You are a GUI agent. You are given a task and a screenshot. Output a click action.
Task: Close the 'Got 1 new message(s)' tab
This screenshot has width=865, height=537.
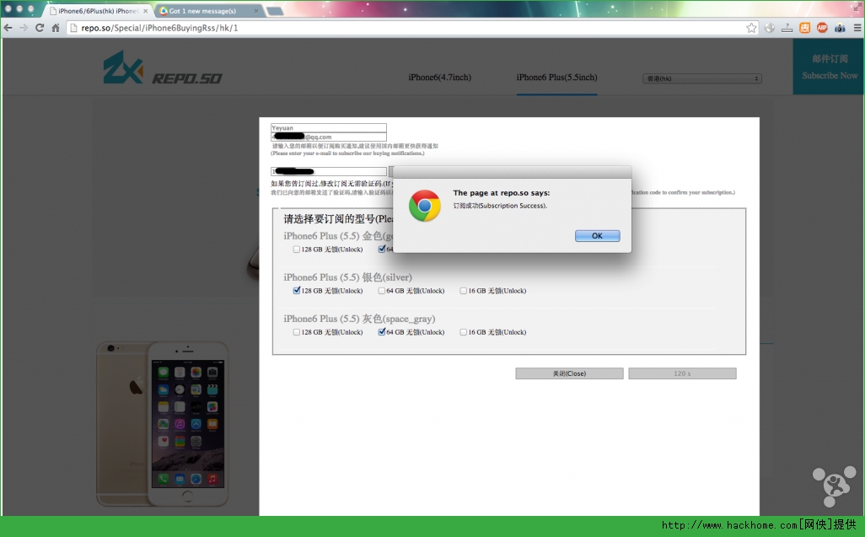[x=256, y=11]
